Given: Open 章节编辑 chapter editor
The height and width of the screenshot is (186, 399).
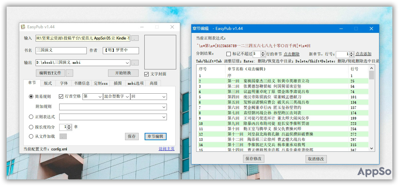Looking at the screenshot, I should point(155,136).
